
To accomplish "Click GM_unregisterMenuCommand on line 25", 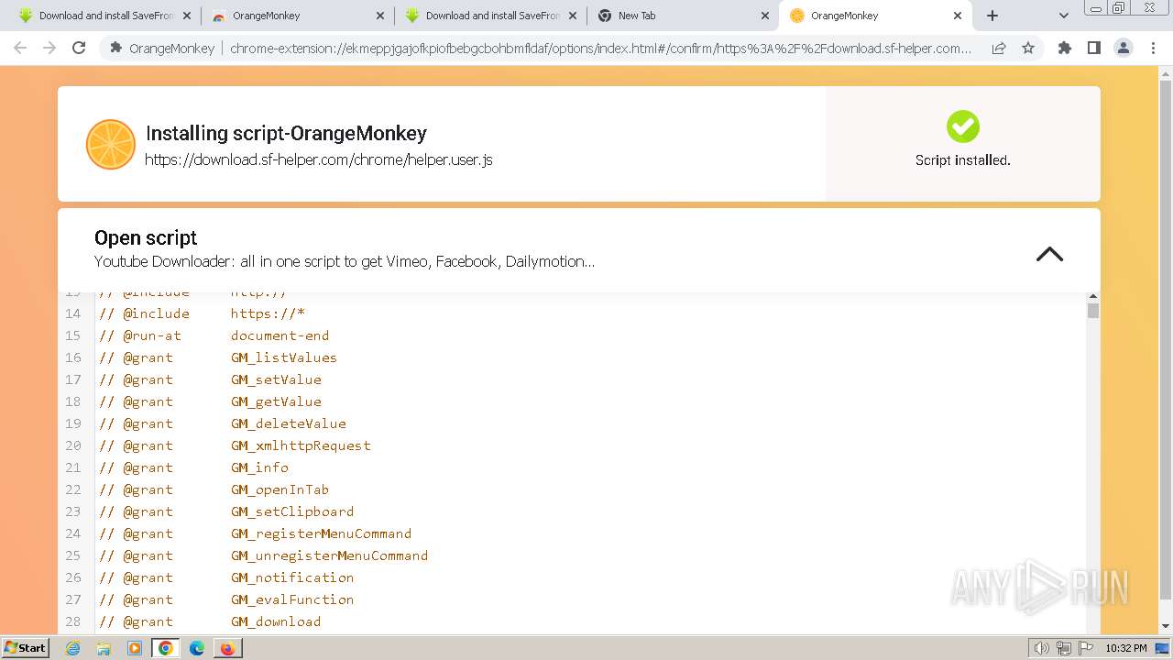I will pyautogui.click(x=329, y=555).
